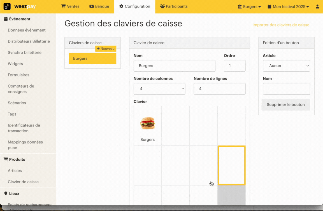Click the Weezpay logo icon
Image resolution: width=323 pixels, height=211 pixels.
(x=7, y=6)
